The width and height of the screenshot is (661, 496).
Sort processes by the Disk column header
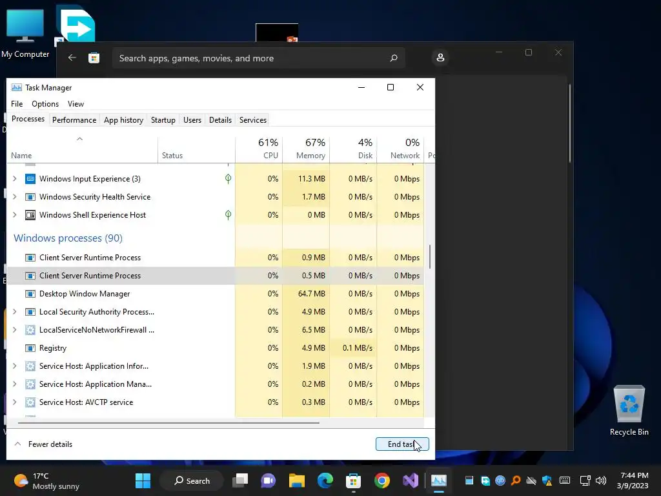click(x=353, y=149)
